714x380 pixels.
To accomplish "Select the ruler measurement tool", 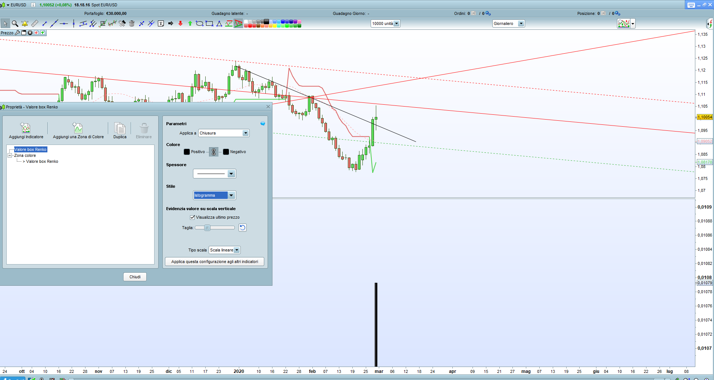I will (x=34, y=23).
